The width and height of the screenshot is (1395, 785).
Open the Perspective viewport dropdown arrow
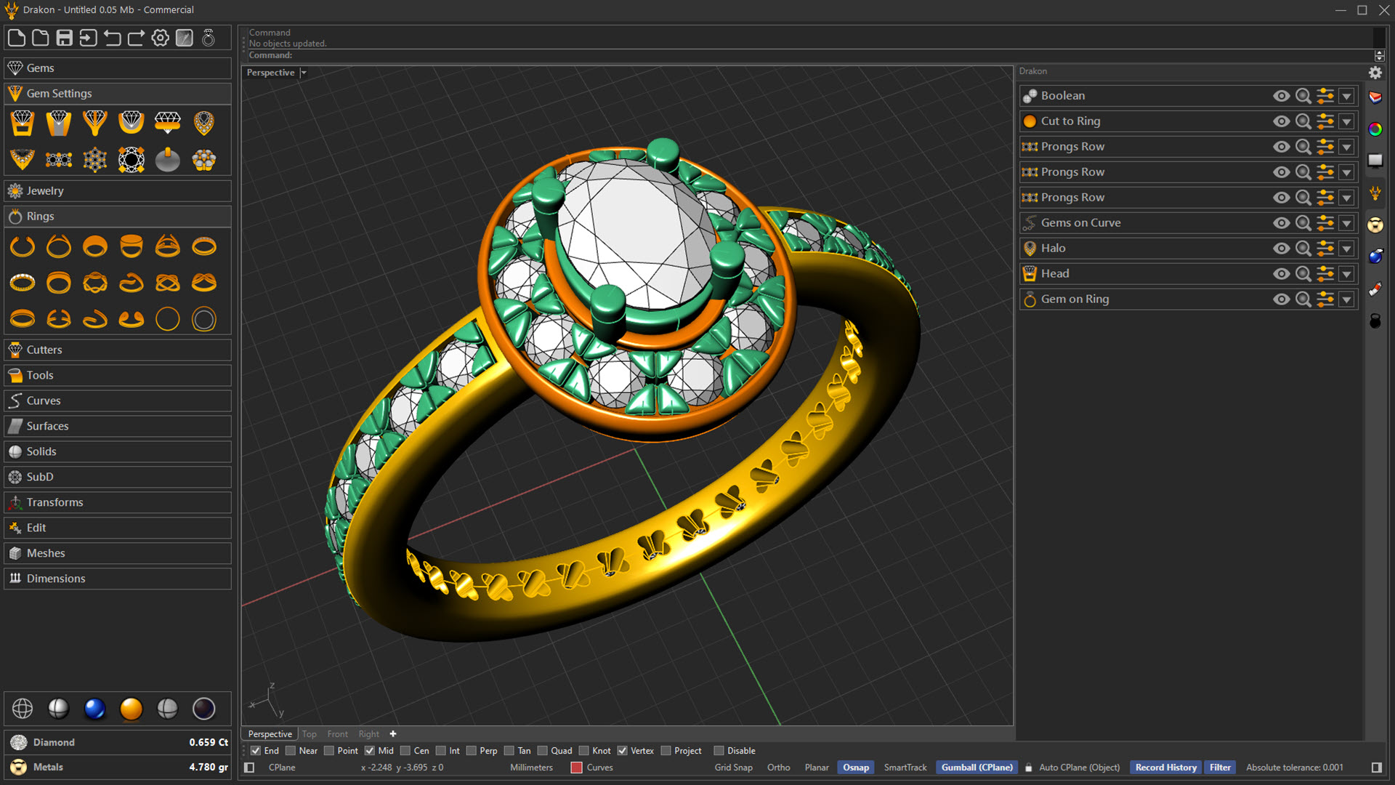coord(304,73)
